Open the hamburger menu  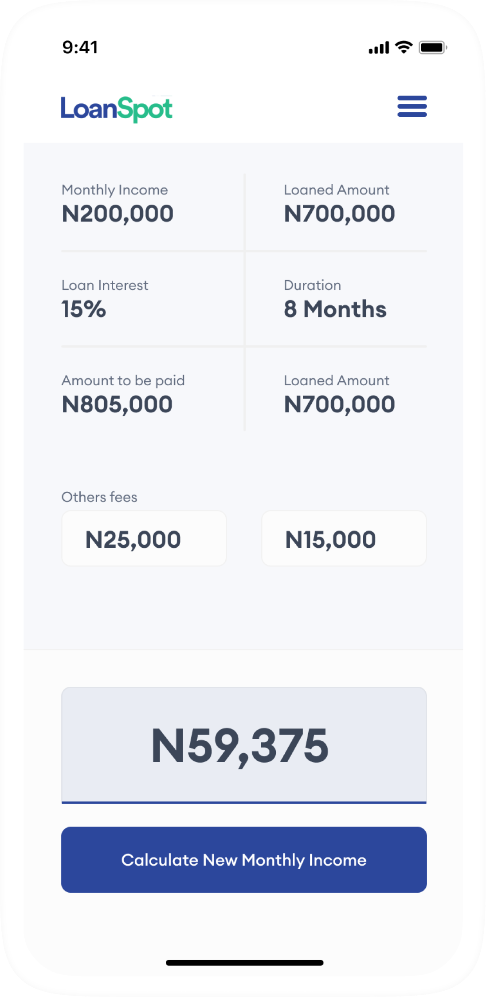(x=412, y=107)
